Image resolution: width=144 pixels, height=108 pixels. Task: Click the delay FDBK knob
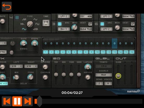pos(31,77)
